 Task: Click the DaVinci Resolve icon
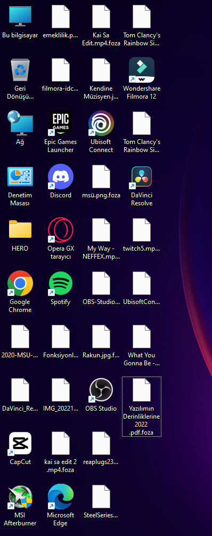click(141, 185)
